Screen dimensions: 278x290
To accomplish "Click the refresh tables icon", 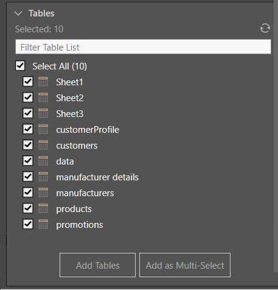I will point(265,28).
